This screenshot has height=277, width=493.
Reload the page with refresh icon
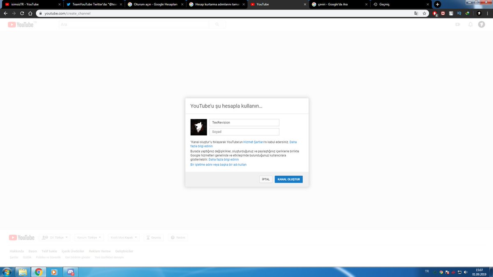pos(22,13)
